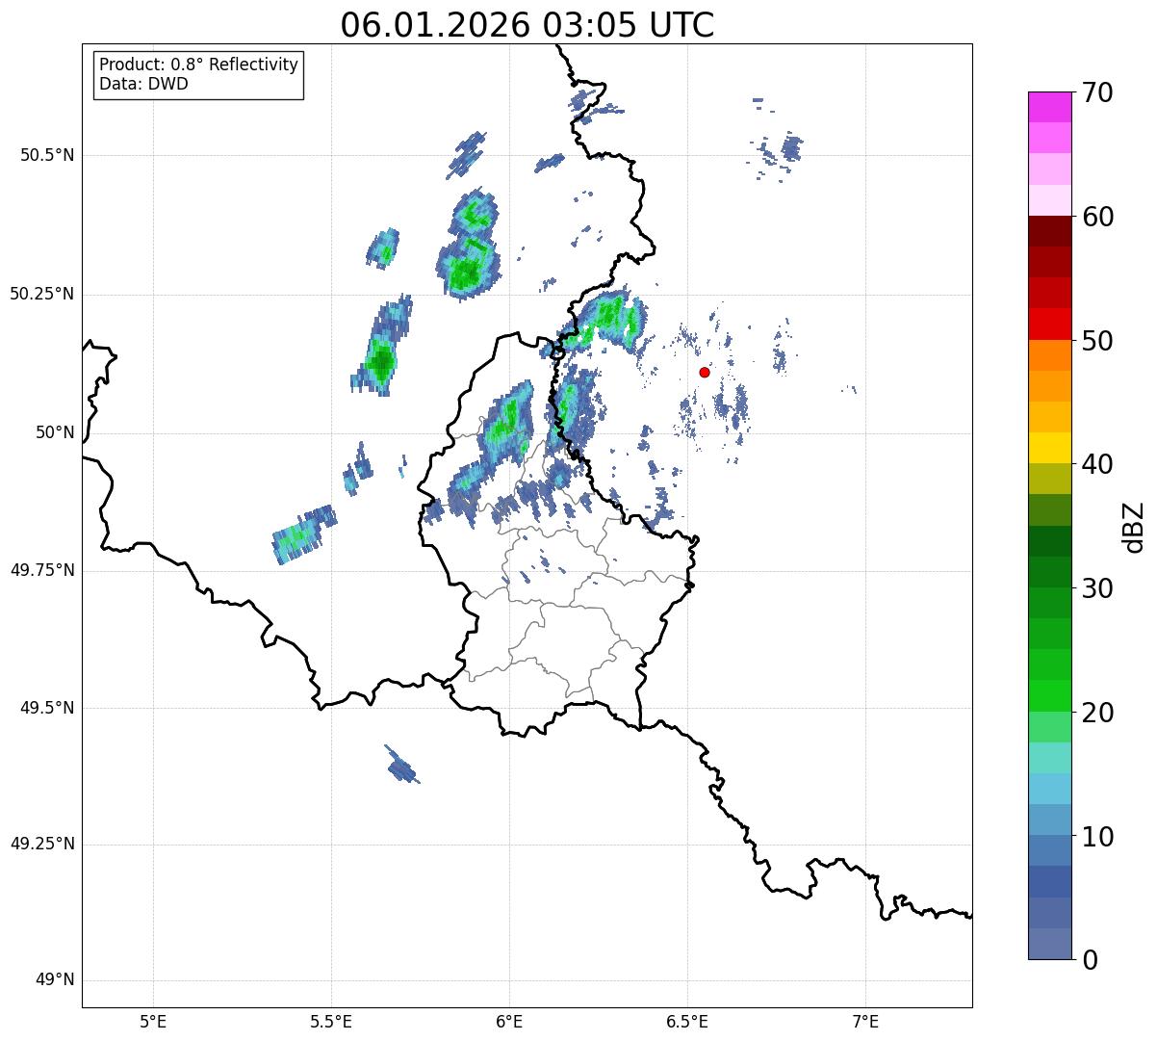
Task: Click the bright red colorbar swatch
Action: tap(1050, 325)
